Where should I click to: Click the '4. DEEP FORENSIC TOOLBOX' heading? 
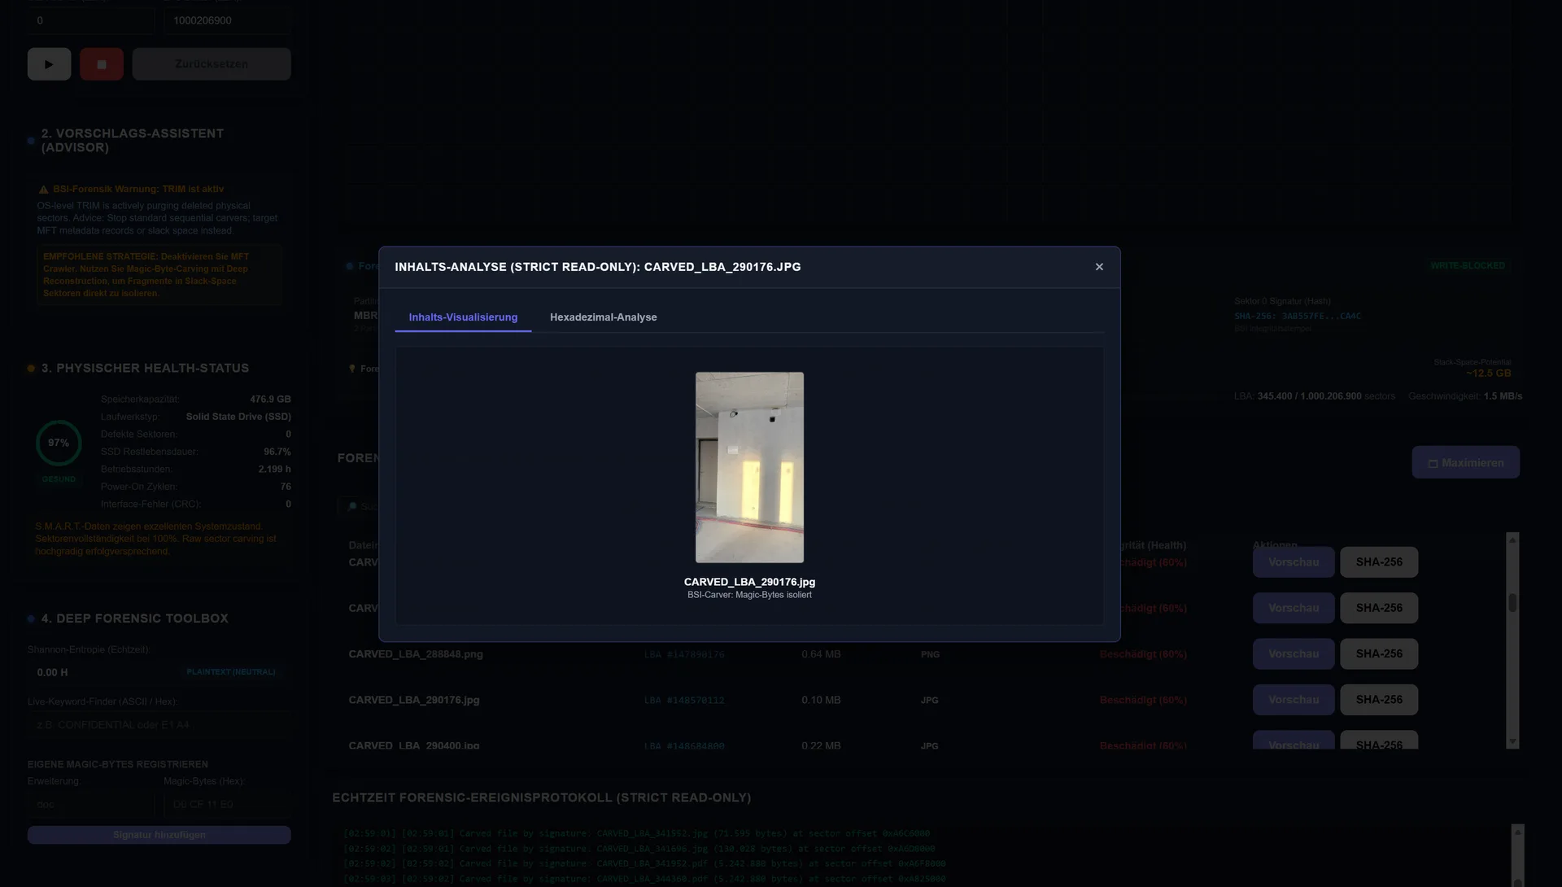pyautogui.click(x=135, y=618)
